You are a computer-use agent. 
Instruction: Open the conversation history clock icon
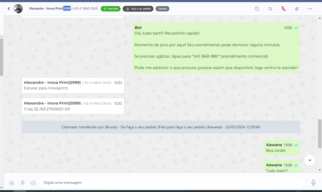coord(257,9)
